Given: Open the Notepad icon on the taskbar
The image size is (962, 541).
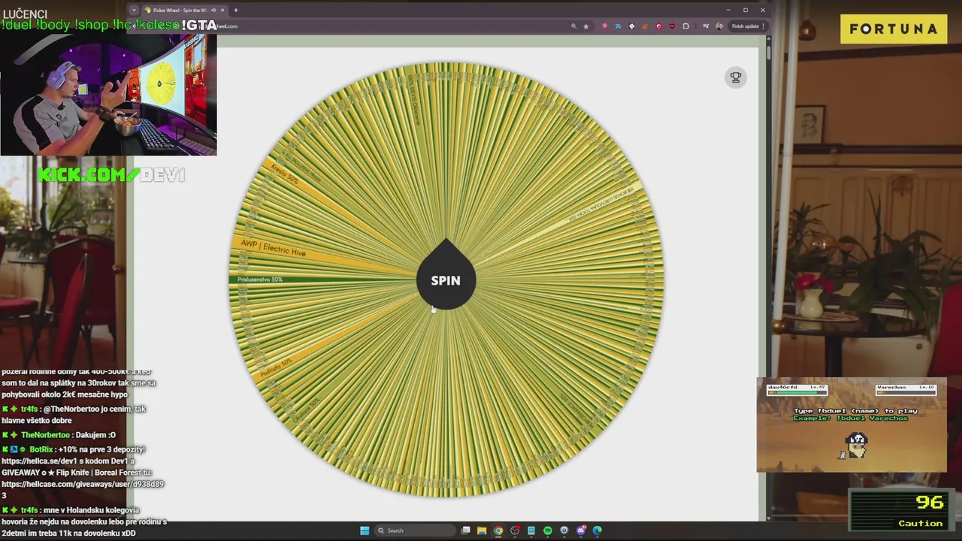Looking at the screenshot, I should pos(531,530).
